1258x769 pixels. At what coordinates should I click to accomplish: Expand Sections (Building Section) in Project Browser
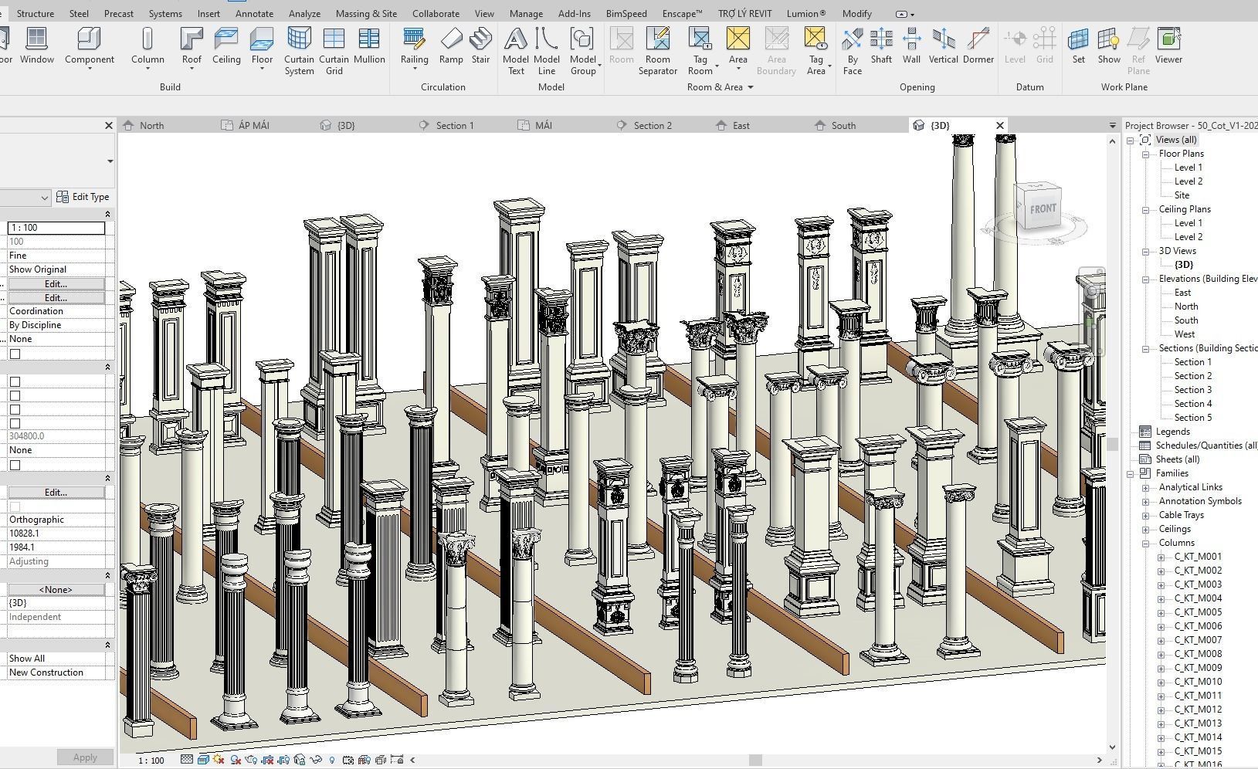pos(1146,348)
